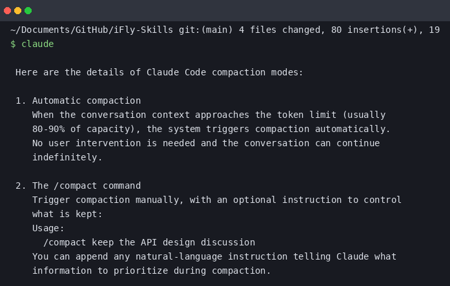
Task: Click the 'Usage:' label
Action: click(x=48, y=228)
